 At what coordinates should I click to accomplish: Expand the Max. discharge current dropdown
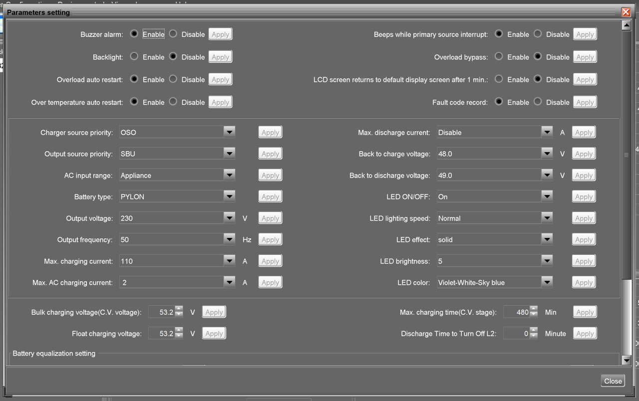(547, 132)
